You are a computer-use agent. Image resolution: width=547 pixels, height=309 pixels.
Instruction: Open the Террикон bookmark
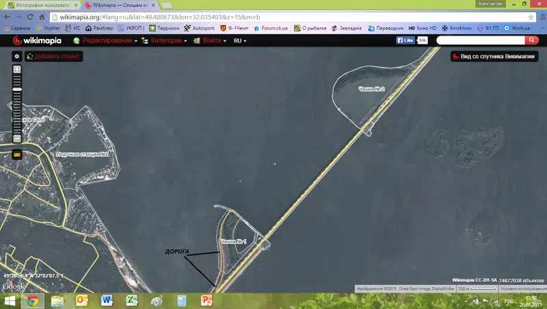click(x=164, y=28)
